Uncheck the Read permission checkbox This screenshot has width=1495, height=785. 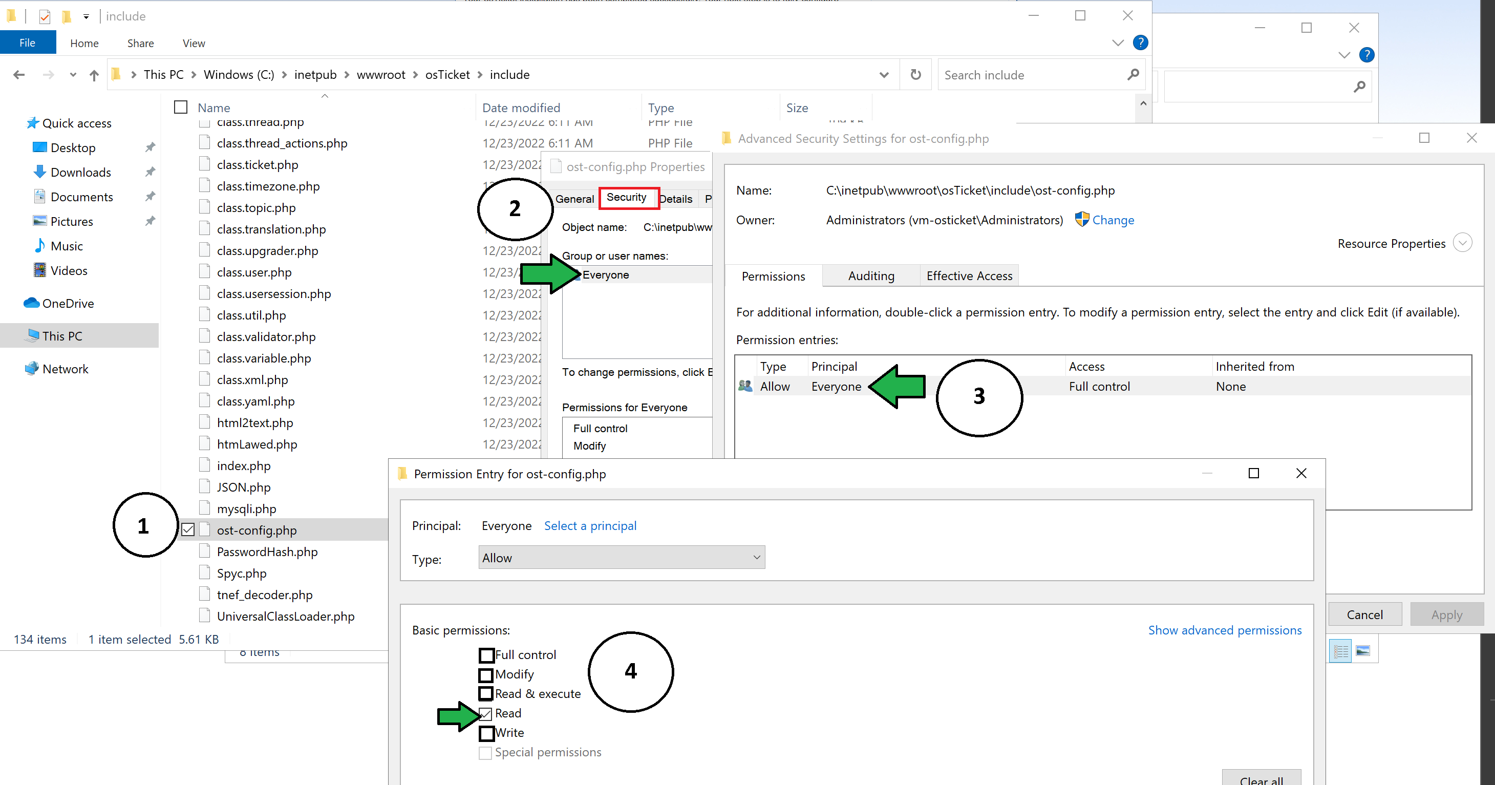point(486,714)
